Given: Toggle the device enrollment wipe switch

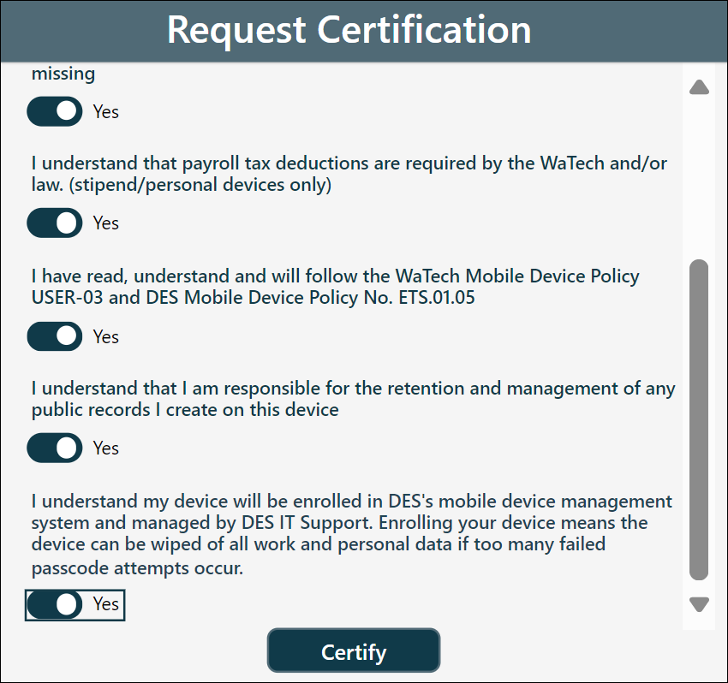Looking at the screenshot, I should (55, 605).
